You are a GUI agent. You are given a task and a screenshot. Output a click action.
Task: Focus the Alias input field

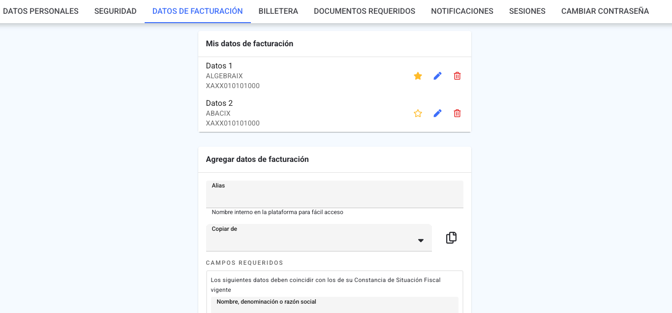(335, 194)
